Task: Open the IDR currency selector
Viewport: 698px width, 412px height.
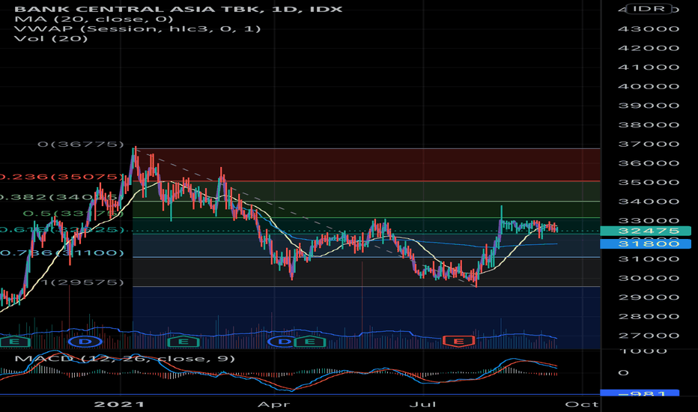Action: [x=649, y=8]
